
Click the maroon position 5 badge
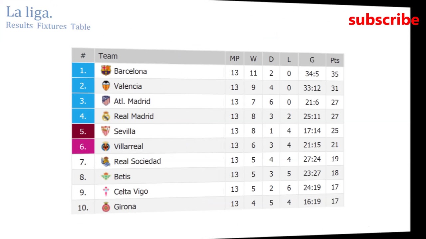(83, 131)
